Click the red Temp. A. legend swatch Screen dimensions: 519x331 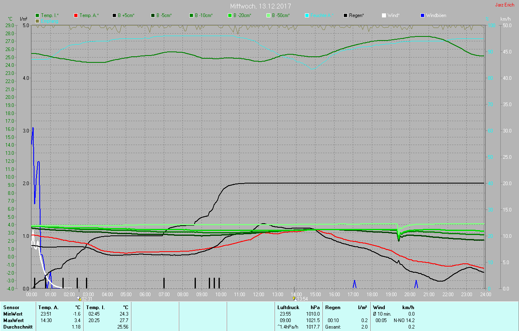[x=76, y=15]
